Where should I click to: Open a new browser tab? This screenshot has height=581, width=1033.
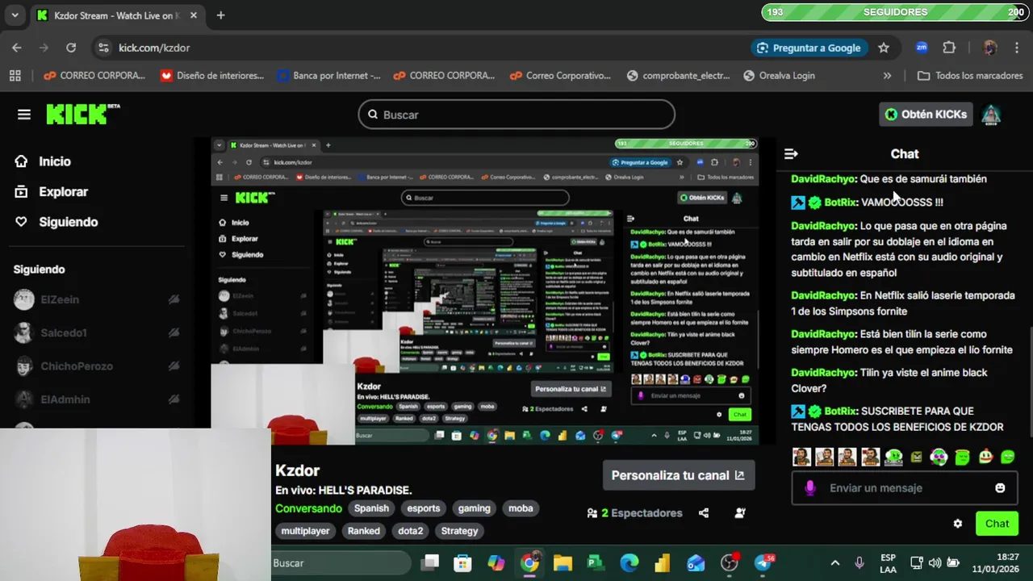221,15
